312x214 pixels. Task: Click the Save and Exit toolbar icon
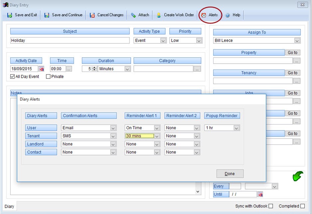(10, 15)
